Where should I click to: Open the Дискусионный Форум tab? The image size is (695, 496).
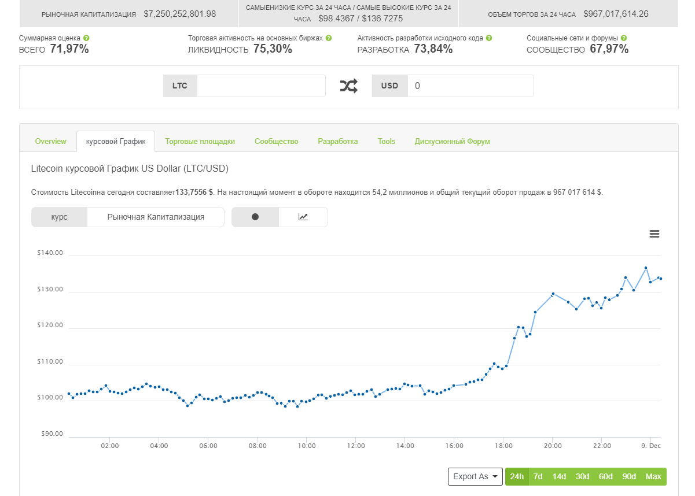point(453,142)
